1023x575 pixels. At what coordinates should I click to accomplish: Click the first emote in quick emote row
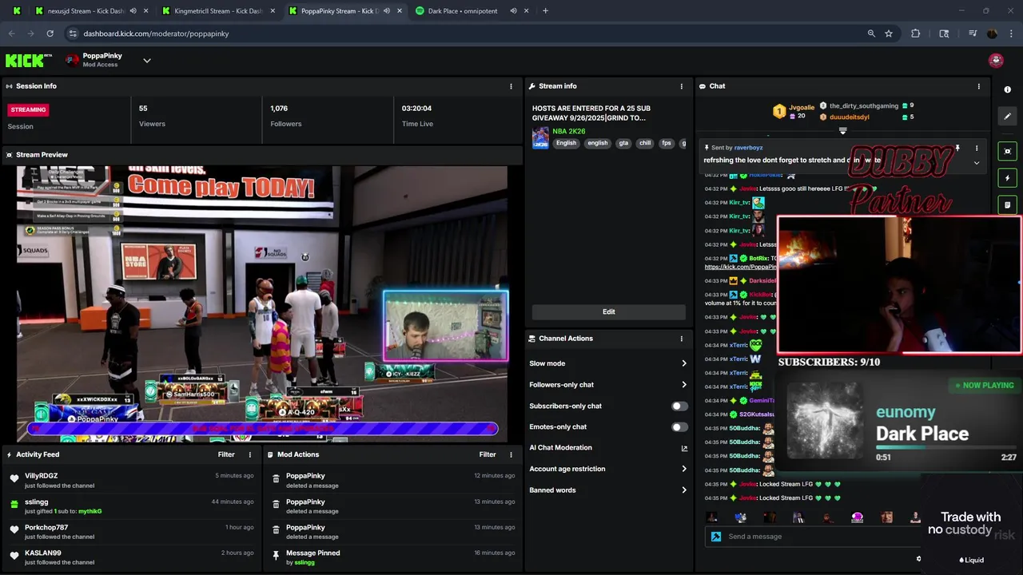(x=712, y=517)
